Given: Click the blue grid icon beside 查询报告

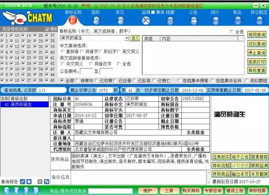Looking at the screenshot, I should (x=47, y=182).
